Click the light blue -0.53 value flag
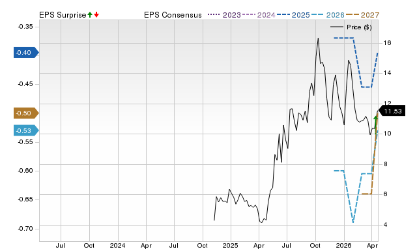This screenshot has height=249, width=417. [x=26, y=130]
